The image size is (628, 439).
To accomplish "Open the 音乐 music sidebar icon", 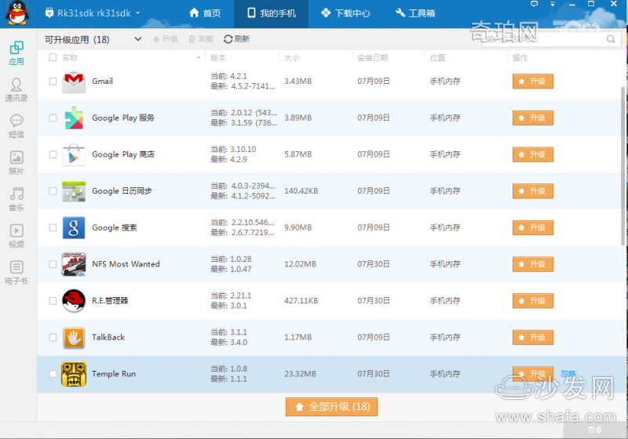I will pyautogui.click(x=16, y=199).
